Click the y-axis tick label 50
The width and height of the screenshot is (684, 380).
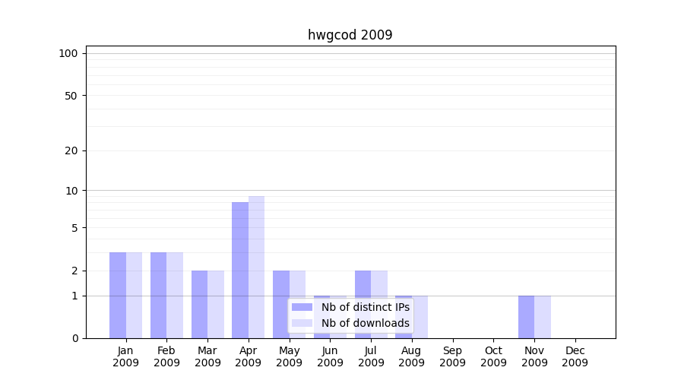tap(71, 96)
